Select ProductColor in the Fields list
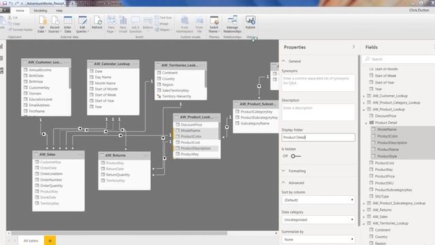Image resolution: width=435 pixels, height=245 pixels. pos(387,136)
